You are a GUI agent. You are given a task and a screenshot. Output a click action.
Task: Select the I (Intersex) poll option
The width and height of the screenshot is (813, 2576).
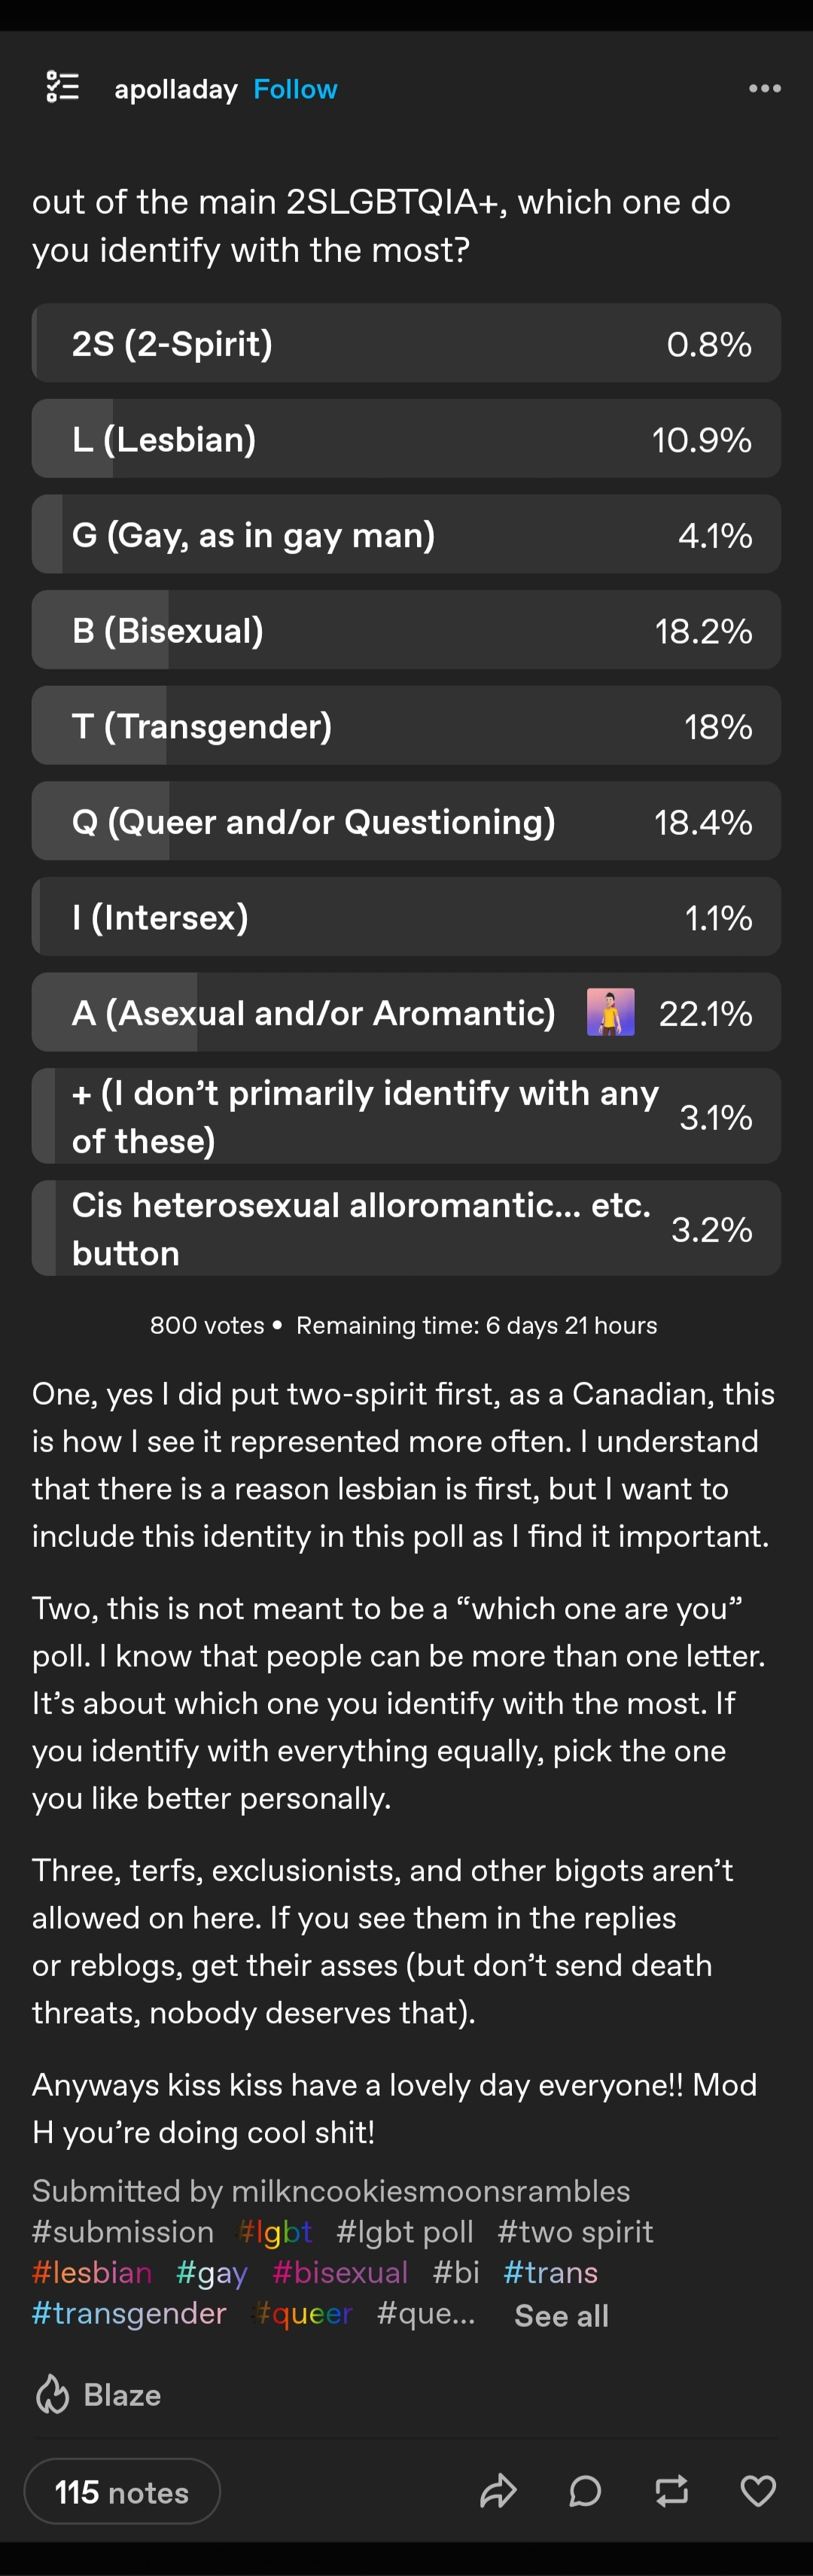click(x=405, y=918)
